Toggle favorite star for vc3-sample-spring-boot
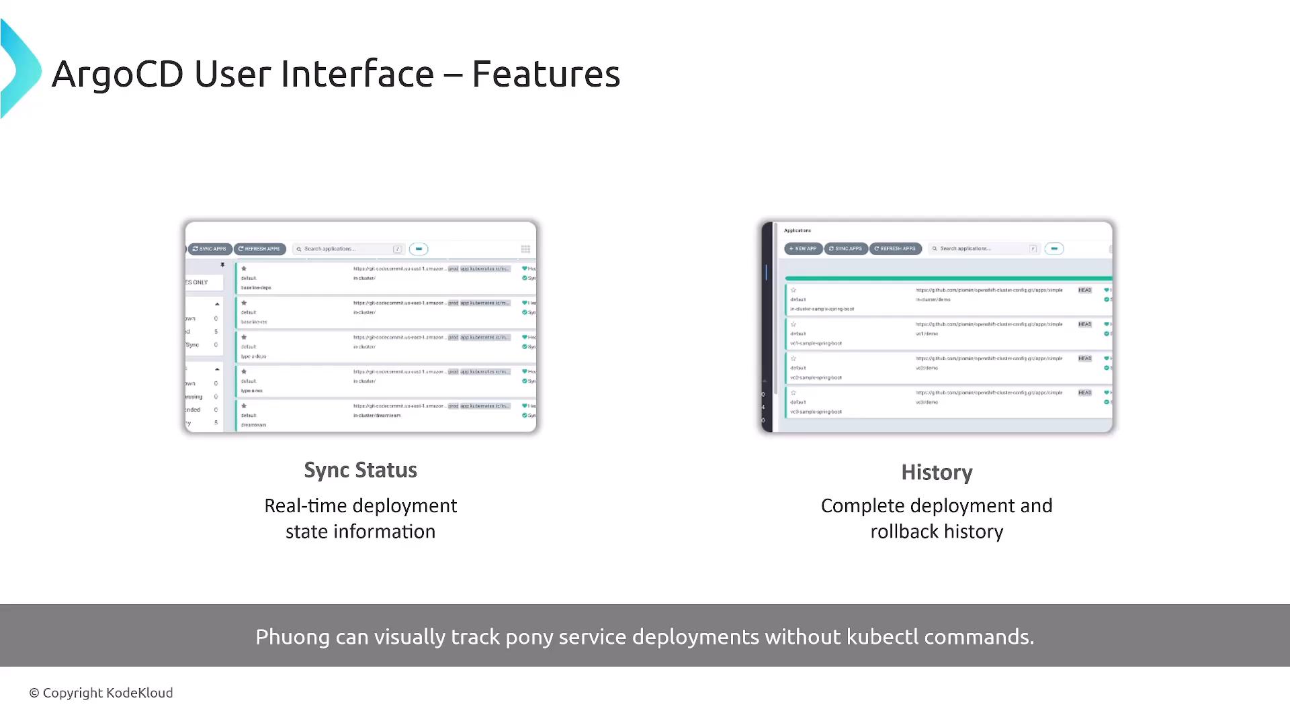 793,393
